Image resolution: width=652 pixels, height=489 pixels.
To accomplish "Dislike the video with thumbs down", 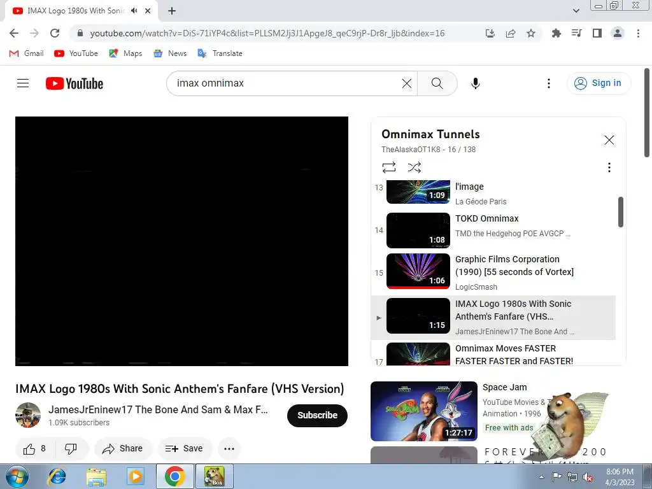I will [71, 449].
